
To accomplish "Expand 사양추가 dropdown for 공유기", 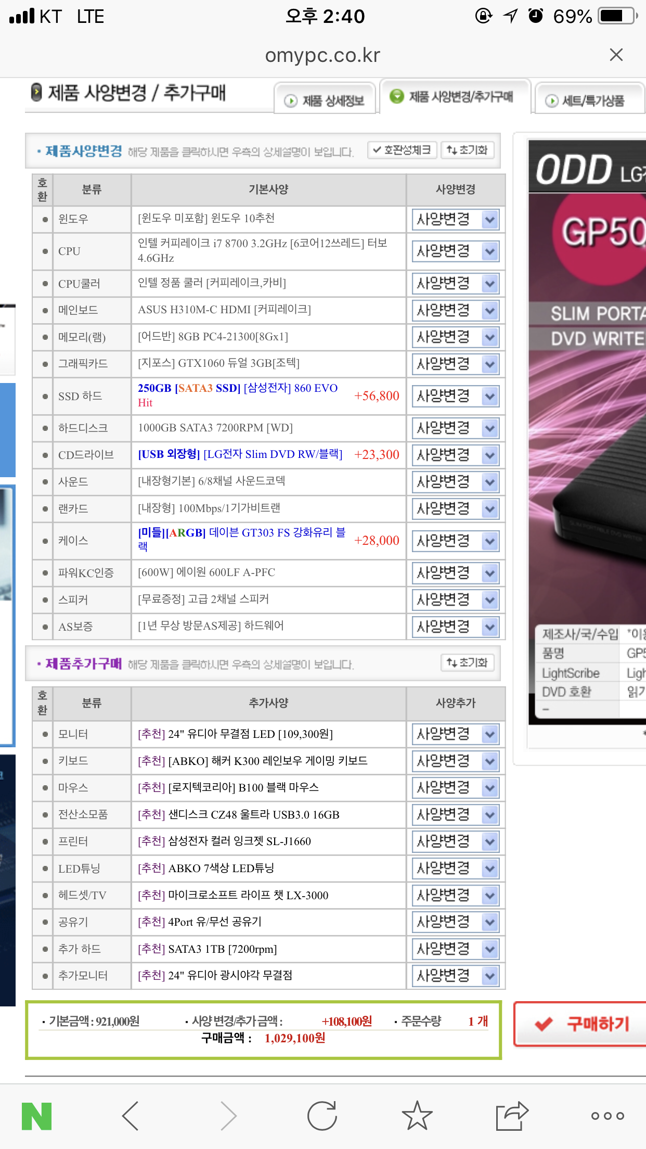I will tap(456, 922).
